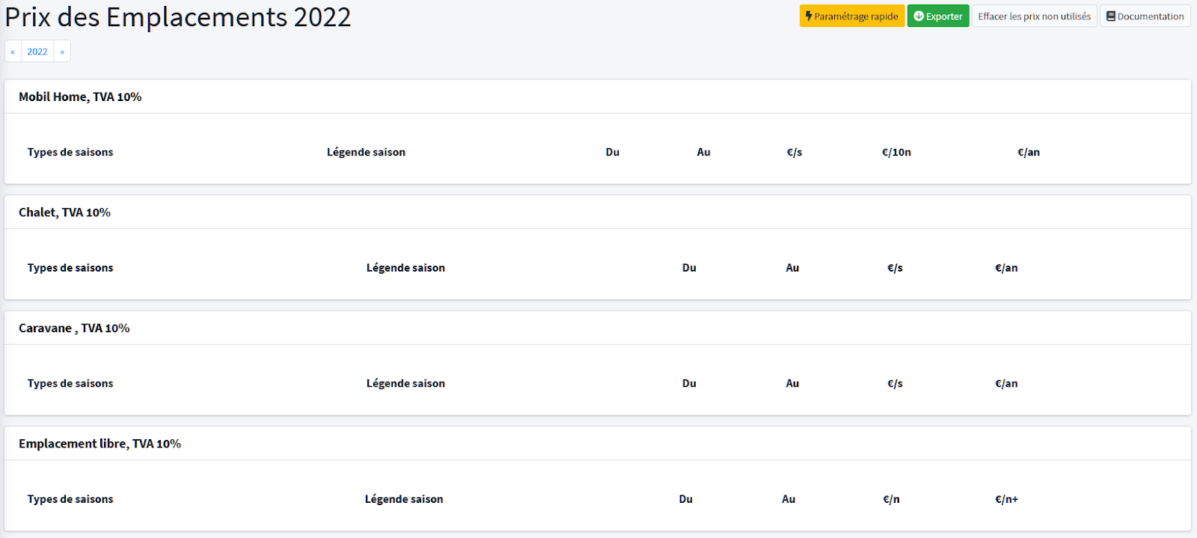Click the Caravane, TVA 10% section header
Image resolution: width=1197 pixels, height=538 pixels.
pos(74,328)
